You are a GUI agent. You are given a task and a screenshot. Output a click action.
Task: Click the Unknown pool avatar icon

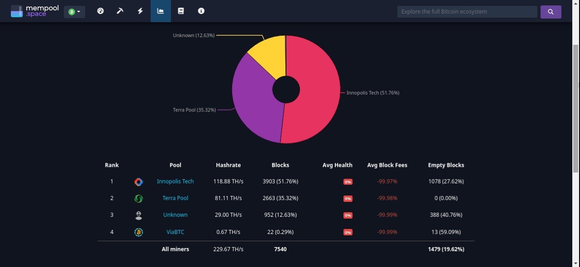coord(139,215)
